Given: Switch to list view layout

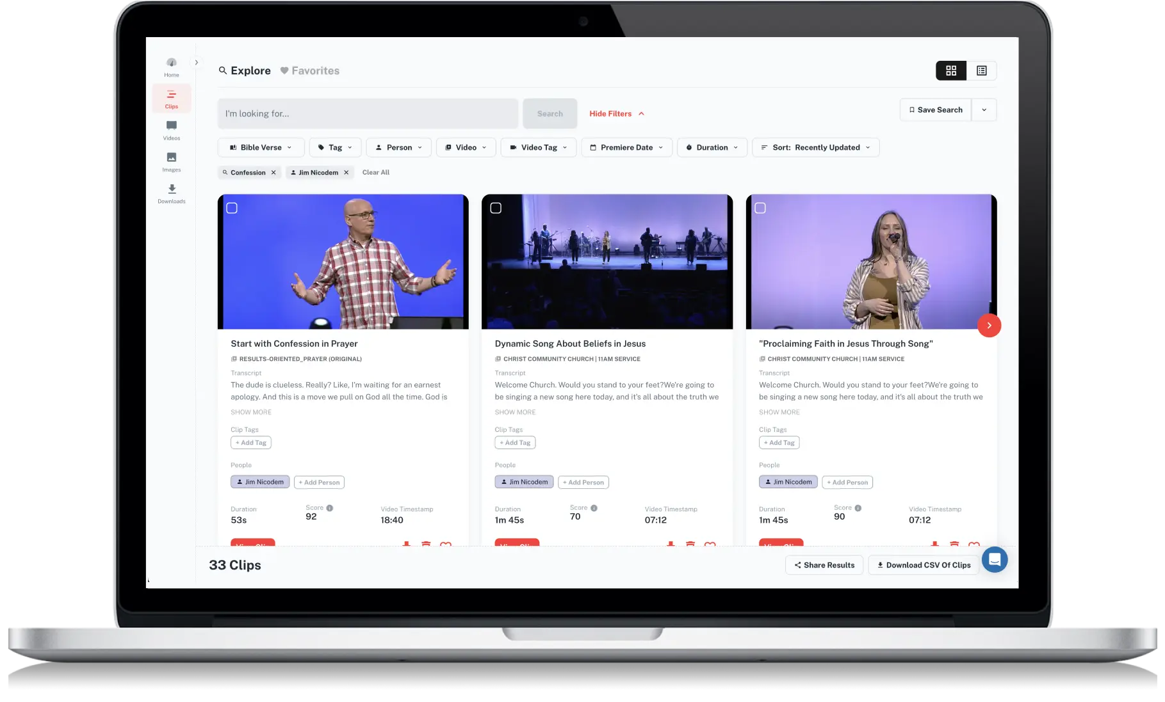Looking at the screenshot, I should click(x=981, y=70).
